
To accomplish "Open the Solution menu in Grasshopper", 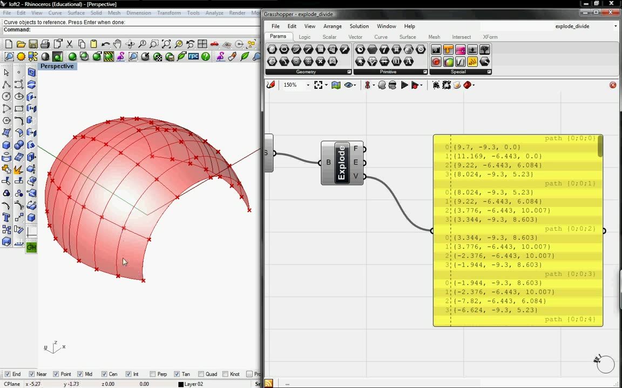I will click(x=359, y=26).
